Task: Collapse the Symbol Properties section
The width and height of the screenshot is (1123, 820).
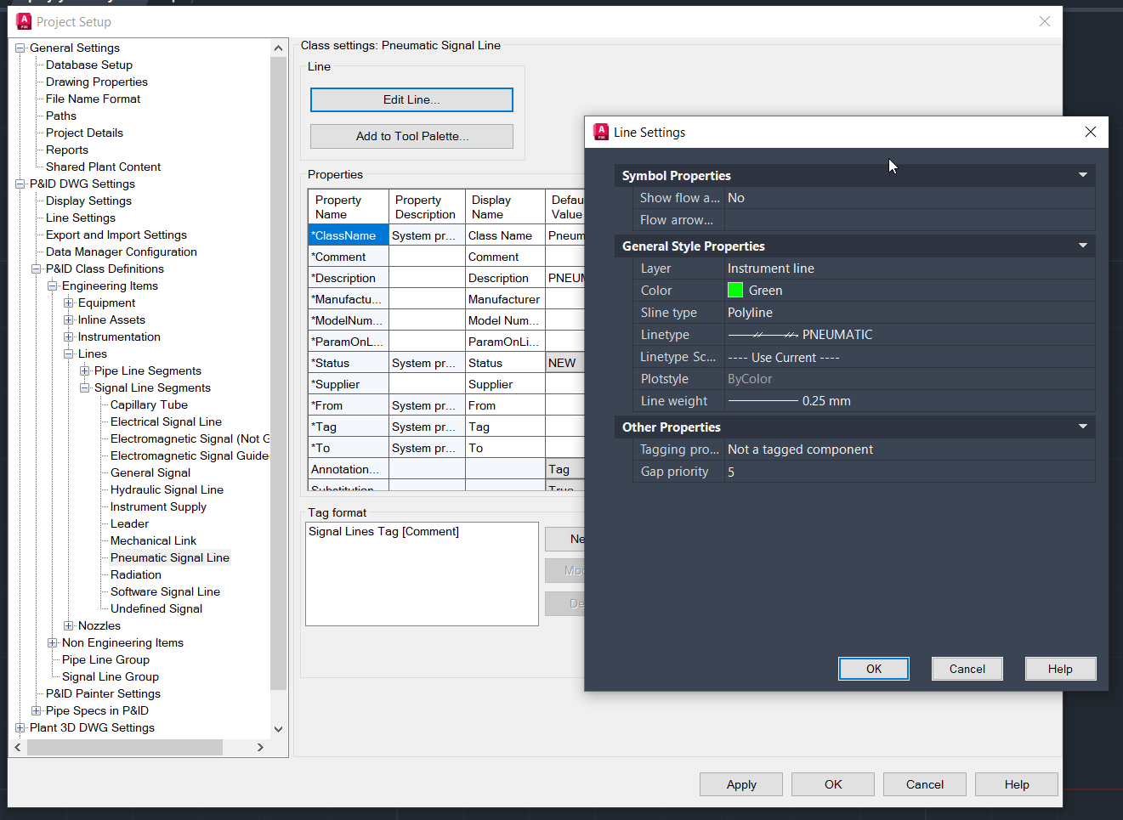Action: [1082, 175]
